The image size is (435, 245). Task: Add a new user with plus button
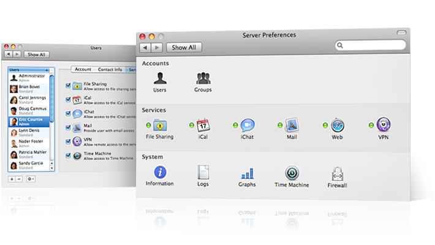pos(12,179)
